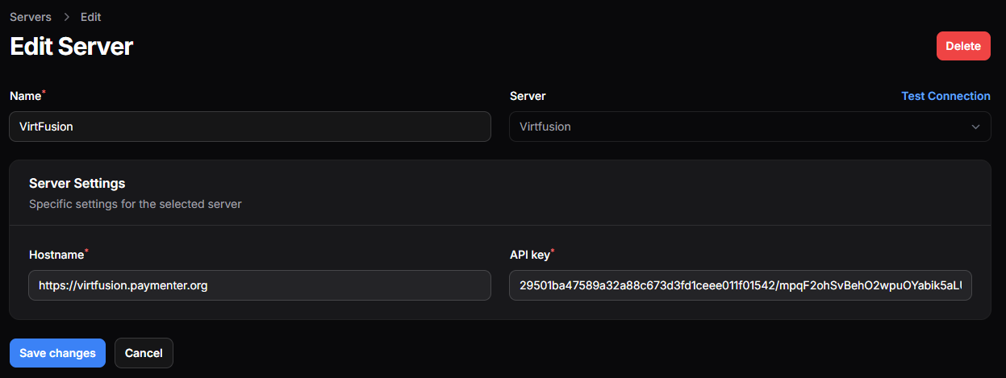
Task: Click the Edit breadcrumb item
Action: click(91, 17)
